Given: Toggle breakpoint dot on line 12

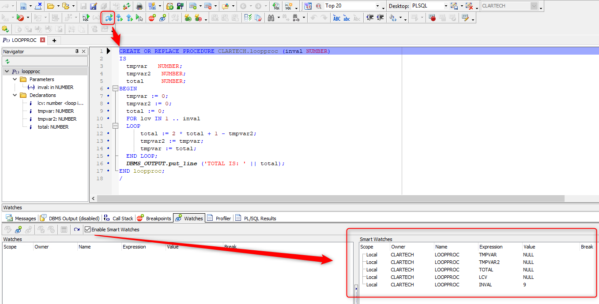Looking at the screenshot, I should click(109, 133).
